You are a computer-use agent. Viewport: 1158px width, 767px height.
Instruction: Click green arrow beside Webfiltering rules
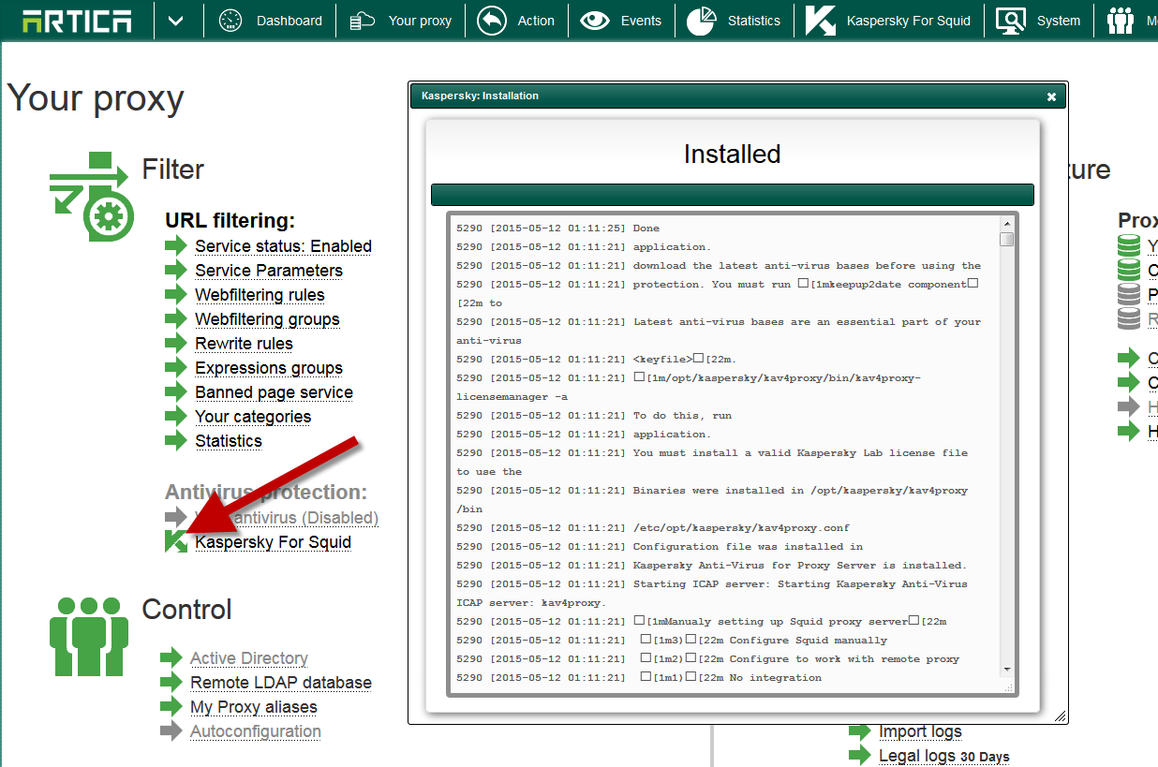[176, 294]
